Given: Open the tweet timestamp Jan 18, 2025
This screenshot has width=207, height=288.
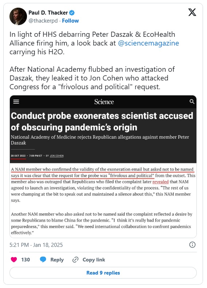Looking at the screenshot, I should (36, 245).
